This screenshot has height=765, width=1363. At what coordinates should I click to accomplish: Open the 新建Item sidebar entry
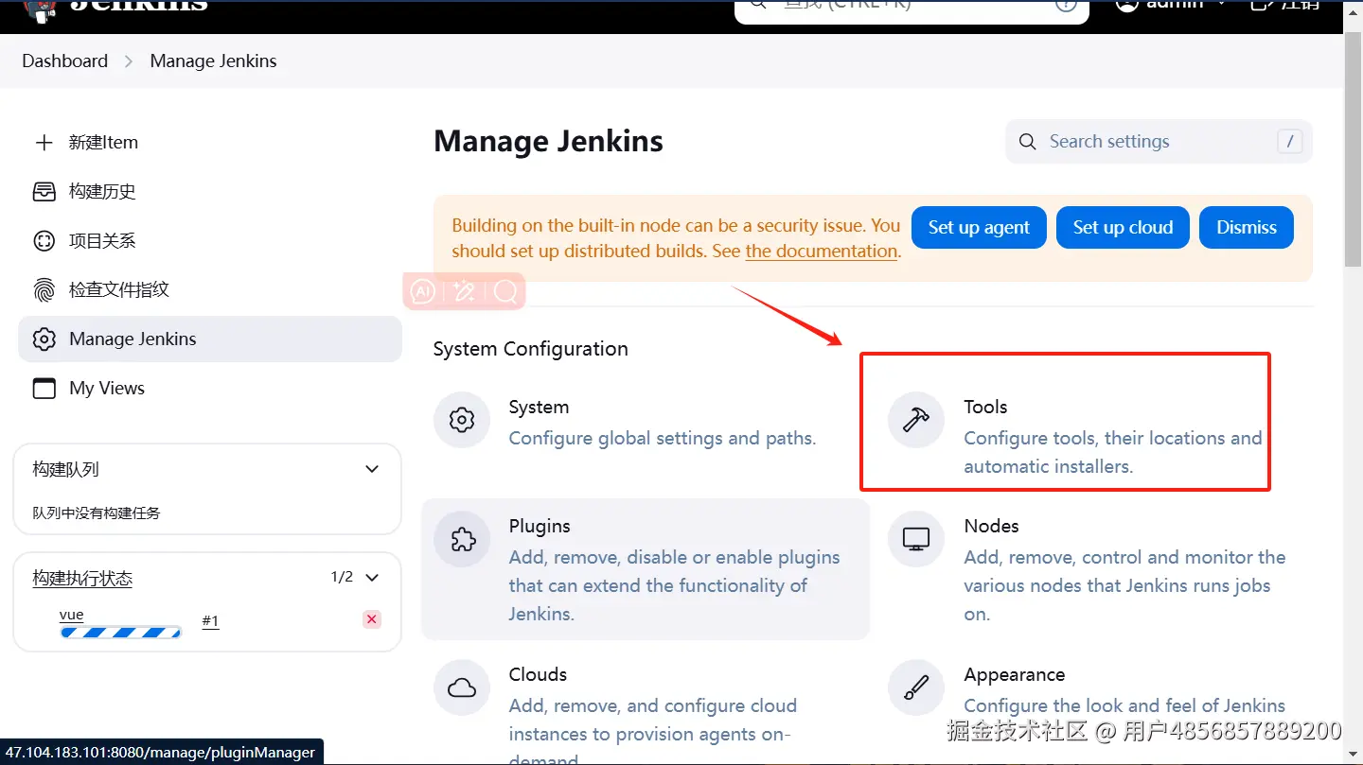(x=210, y=143)
